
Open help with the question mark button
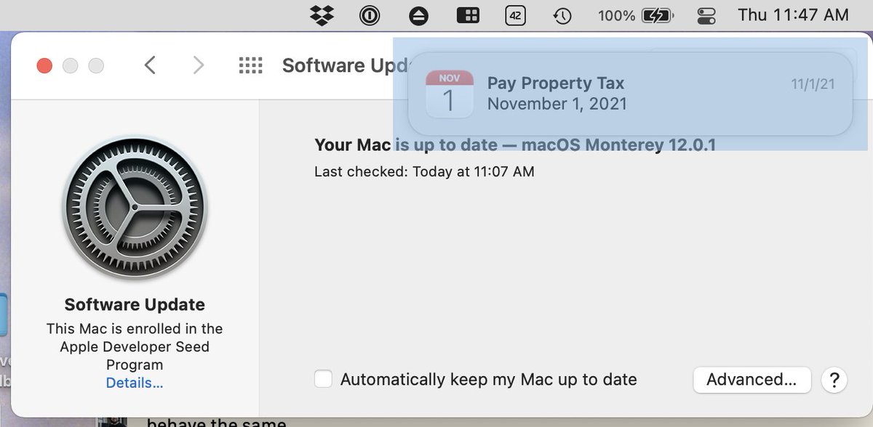[x=834, y=379]
